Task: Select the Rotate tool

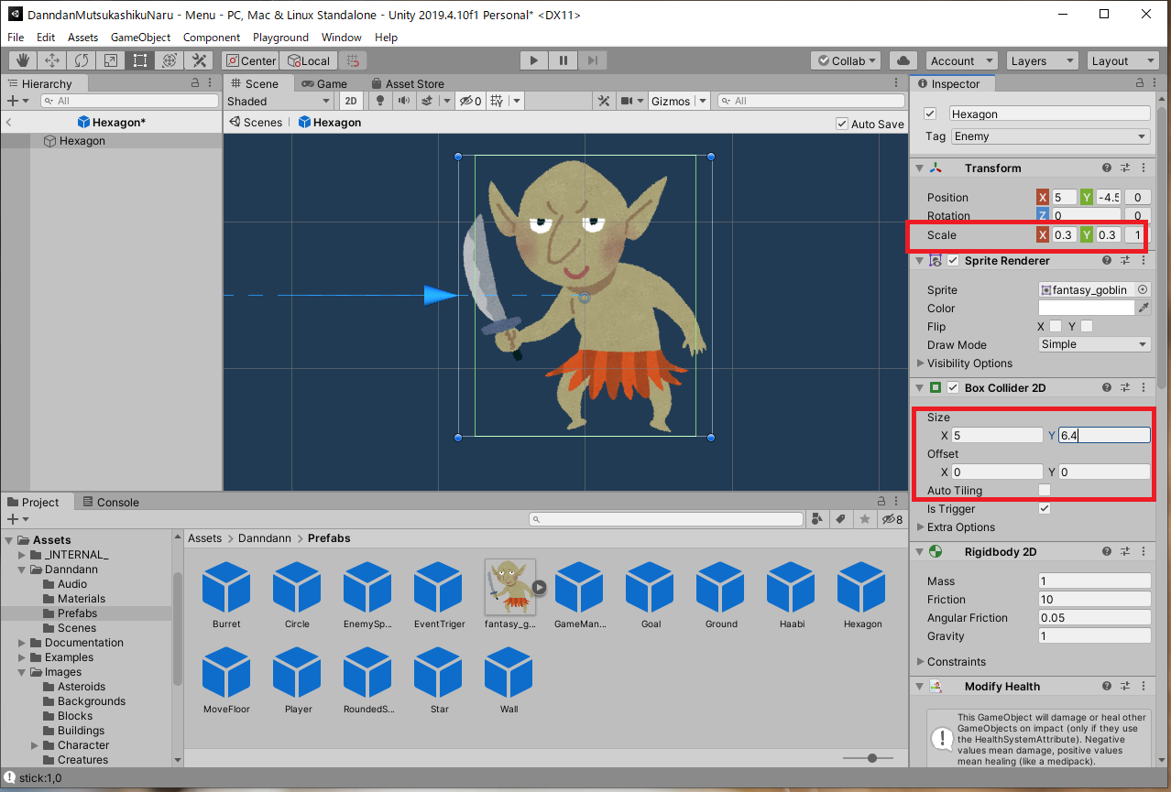Action: pyautogui.click(x=82, y=60)
